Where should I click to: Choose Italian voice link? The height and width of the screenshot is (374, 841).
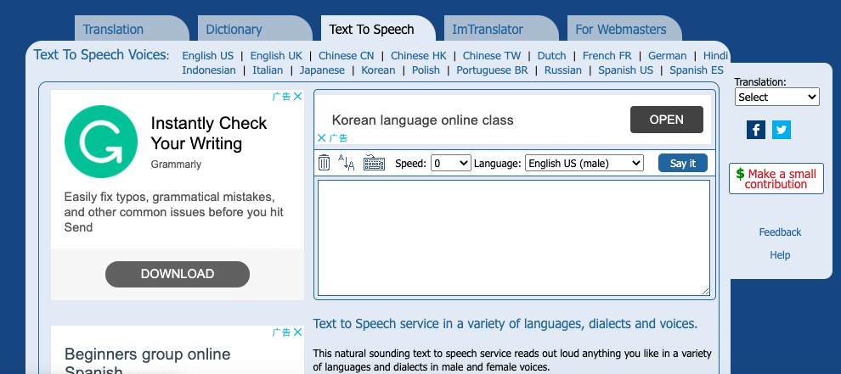pyautogui.click(x=268, y=70)
